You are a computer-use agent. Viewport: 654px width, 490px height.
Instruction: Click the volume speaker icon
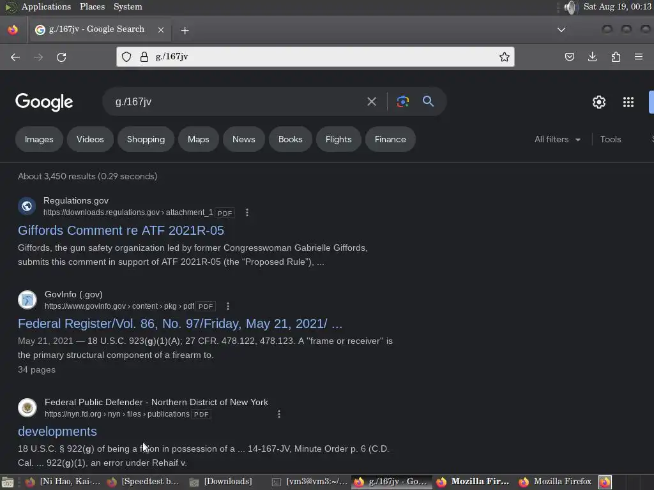pos(570,7)
